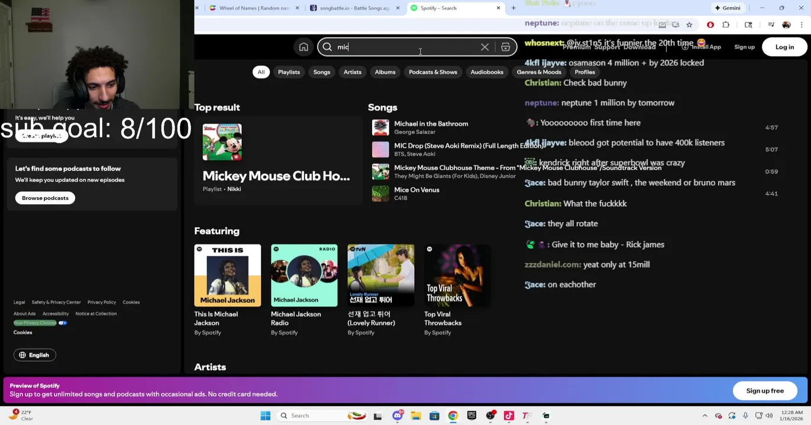Open the Browse icon beside search box
This screenshot has width=811, height=425.
coord(505,47)
